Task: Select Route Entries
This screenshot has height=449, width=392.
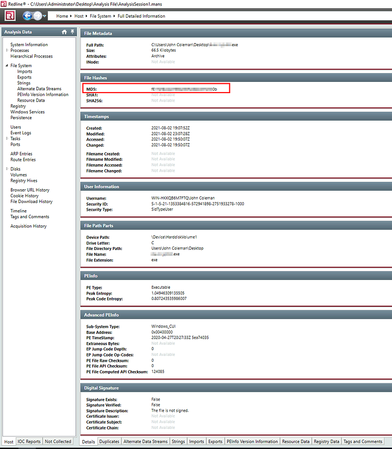Action: [x=23, y=160]
